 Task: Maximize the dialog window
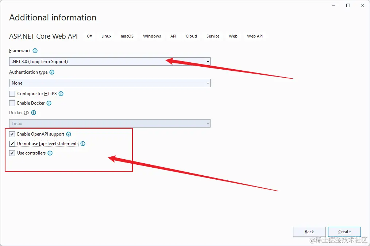348,5
